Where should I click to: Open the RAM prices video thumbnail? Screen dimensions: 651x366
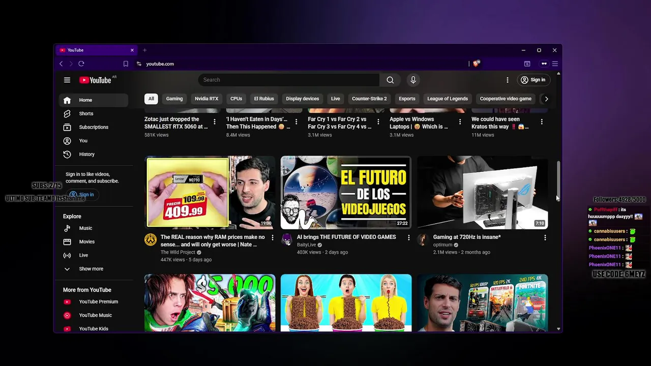pyautogui.click(x=210, y=192)
